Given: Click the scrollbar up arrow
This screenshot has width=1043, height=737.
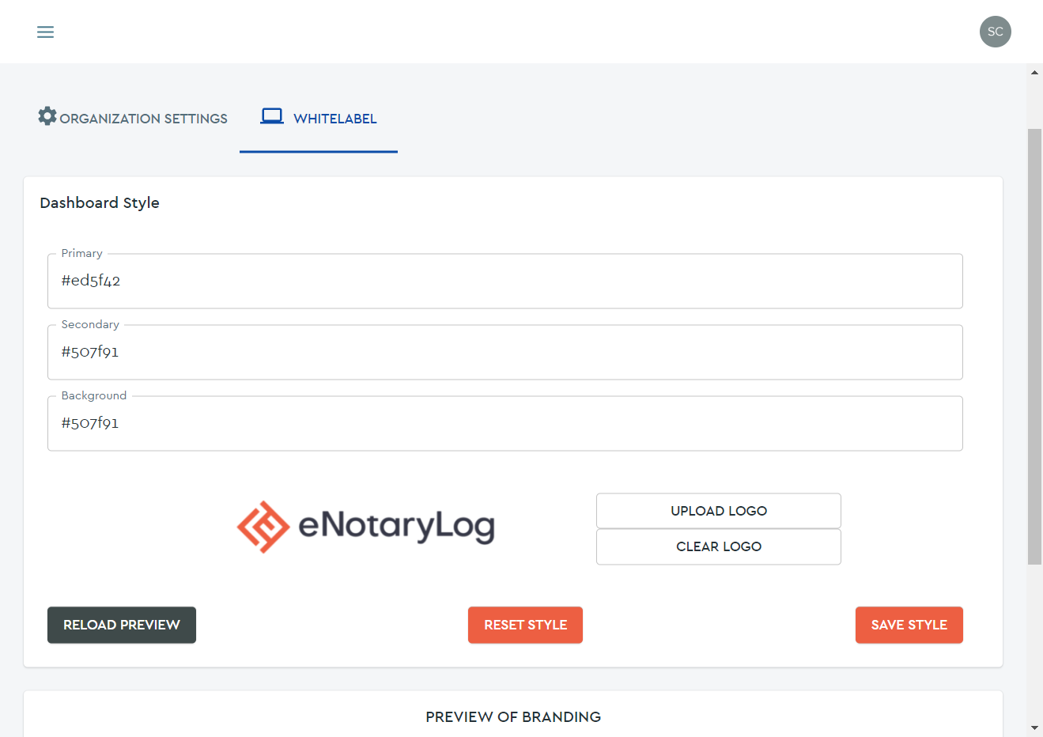Looking at the screenshot, I should 1034,73.
